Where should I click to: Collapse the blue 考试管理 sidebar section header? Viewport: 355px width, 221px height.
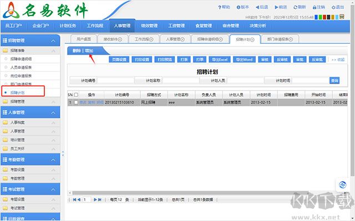point(31,189)
